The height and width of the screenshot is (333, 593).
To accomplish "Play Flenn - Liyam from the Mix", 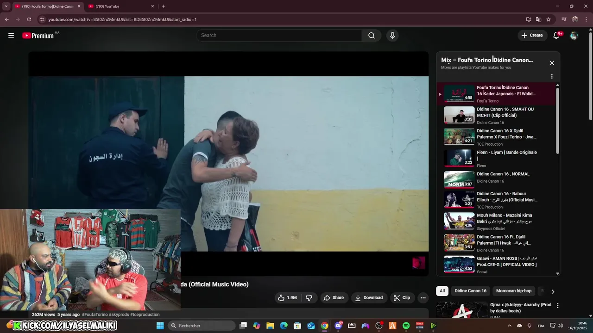I will point(495,159).
